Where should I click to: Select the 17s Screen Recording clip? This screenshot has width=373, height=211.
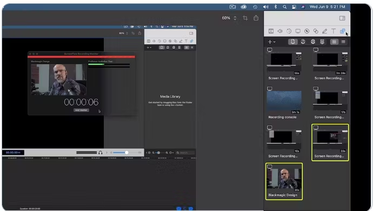[x=330, y=103]
